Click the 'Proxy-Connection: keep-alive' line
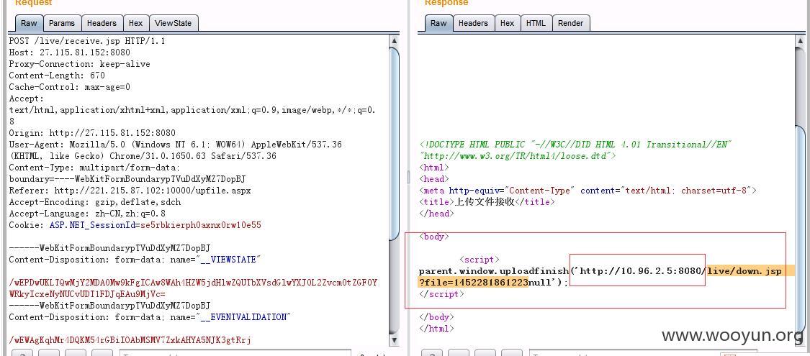The image size is (810, 356). tap(79, 64)
